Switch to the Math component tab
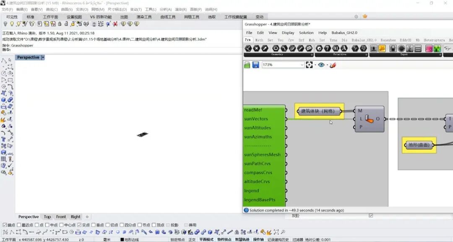 [259, 40]
